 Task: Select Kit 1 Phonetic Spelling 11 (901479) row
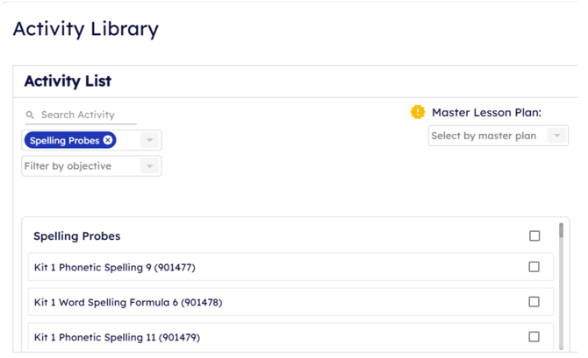tap(290, 337)
